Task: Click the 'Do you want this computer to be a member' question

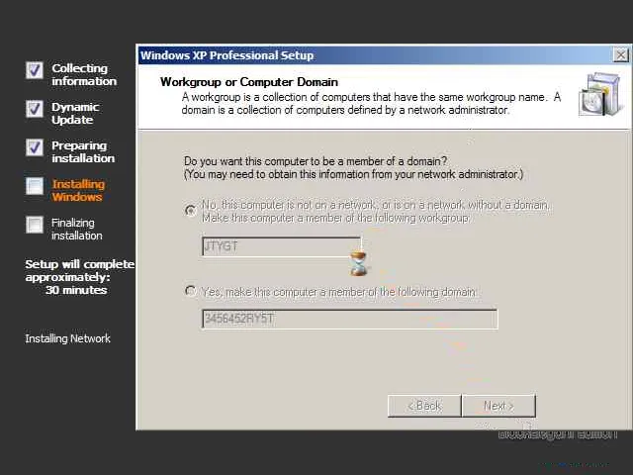Action: click(316, 161)
